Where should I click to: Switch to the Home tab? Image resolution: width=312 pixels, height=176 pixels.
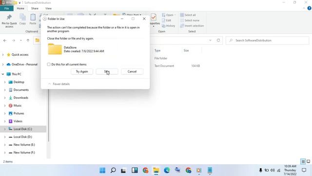tap(20, 8)
